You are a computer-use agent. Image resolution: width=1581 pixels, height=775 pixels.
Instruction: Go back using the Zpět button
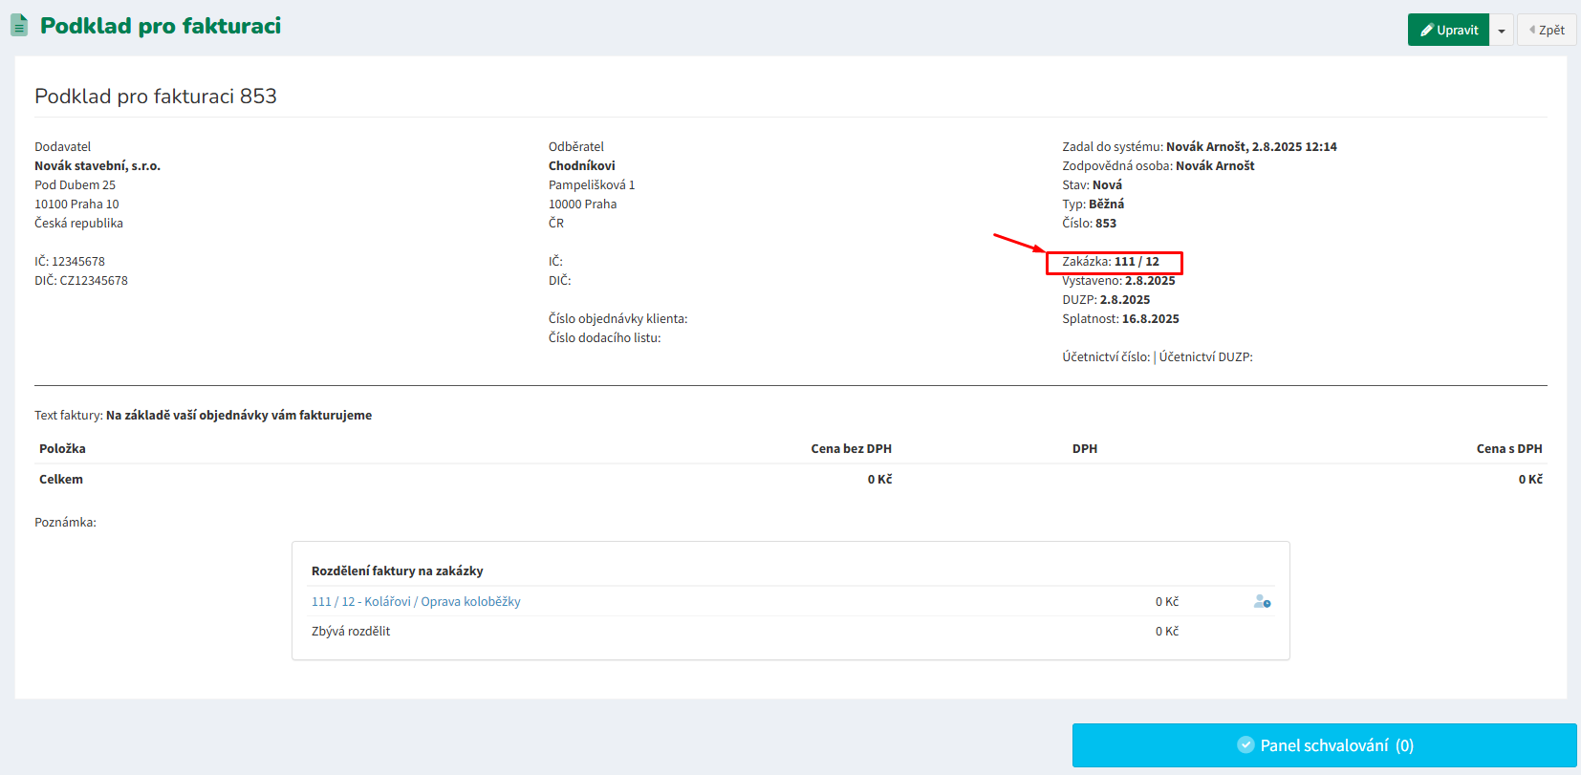(1548, 31)
